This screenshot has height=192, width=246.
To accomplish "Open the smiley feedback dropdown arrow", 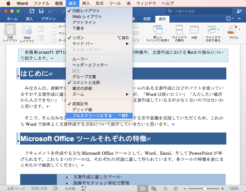I will point(233,18).
